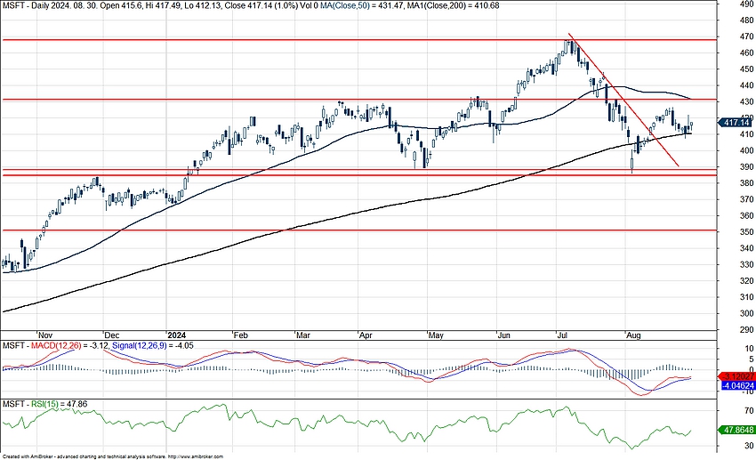Viewport: 756px width, 460px height.
Task: Click the 70 level on the RSI axis
Action: (749, 411)
